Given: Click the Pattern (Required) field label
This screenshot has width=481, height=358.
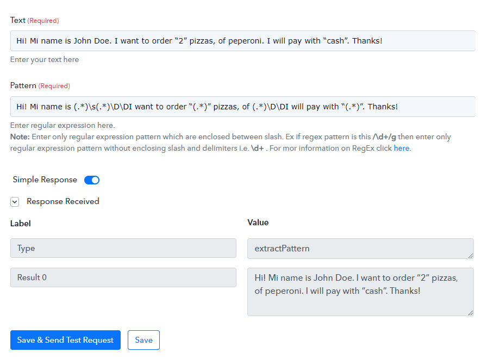Looking at the screenshot, I should 40,85.
